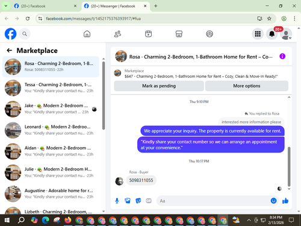Click Rosa's avatar next to her message
The width and height of the screenshot is (301, 226).
tap(119, 181)
